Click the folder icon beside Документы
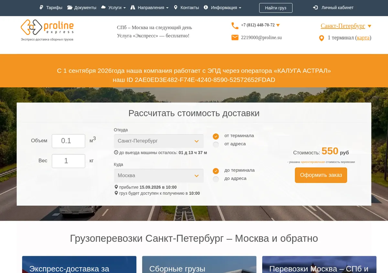This screenshot has width=388, height=273. (70, 7)
